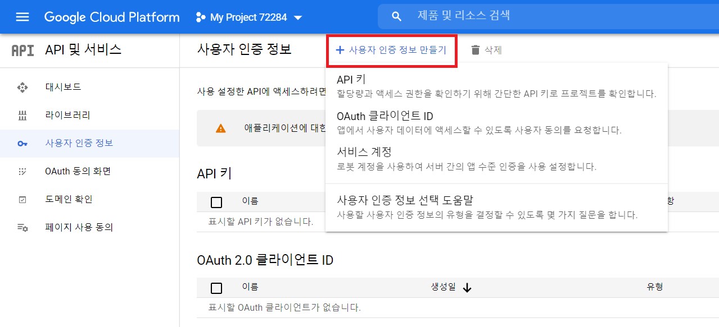Click the 페이지 사용 동의 settings icon
The height and width of the screenshot is (327, 719).
[x=22, y=228]
